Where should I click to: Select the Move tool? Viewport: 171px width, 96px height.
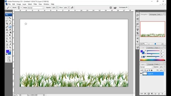tap(10, 18)
